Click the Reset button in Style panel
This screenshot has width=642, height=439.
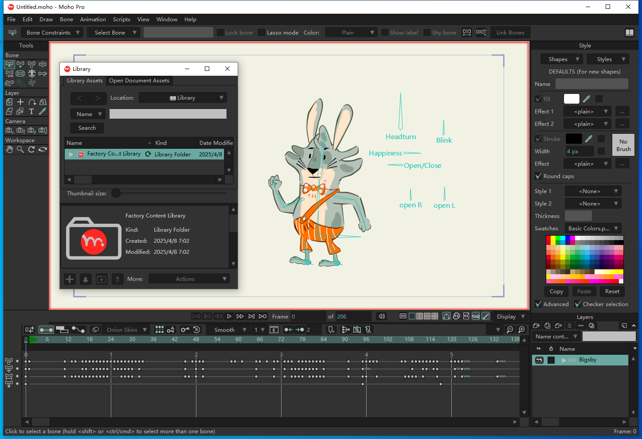pyautogui.click(x=612, y=291)
